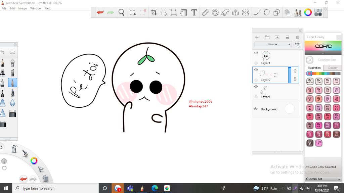344x193 pixels.
Task: Enable the Steady Stroke tool
Action: [x=256, y=12]
